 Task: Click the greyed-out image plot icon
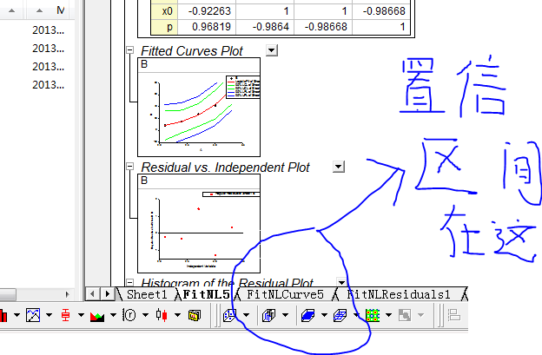click(x=405, y=315)
